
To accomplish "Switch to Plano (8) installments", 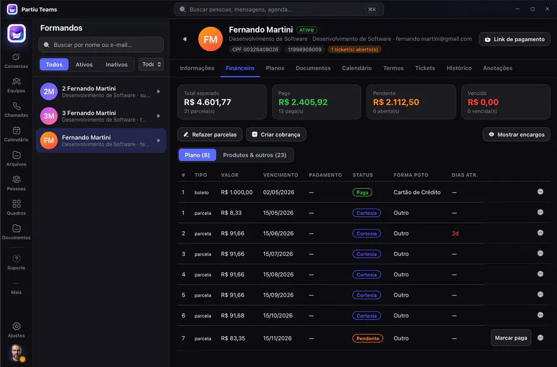I will click(197, 155).
